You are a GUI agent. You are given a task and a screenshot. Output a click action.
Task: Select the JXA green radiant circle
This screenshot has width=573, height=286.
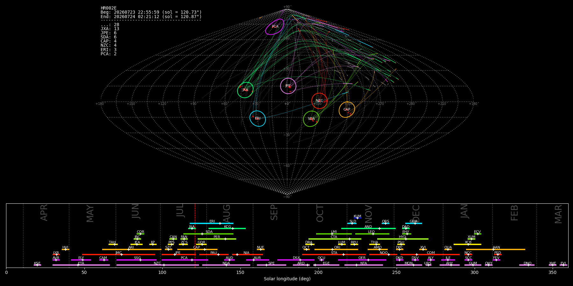coord(245,90)
